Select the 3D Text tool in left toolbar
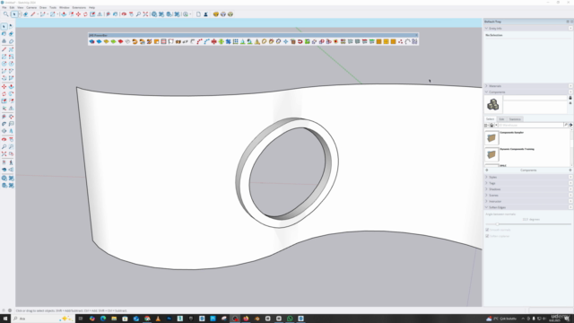This screenshot has width=574, height=323. pyautogui.click(x=11, y=131)
